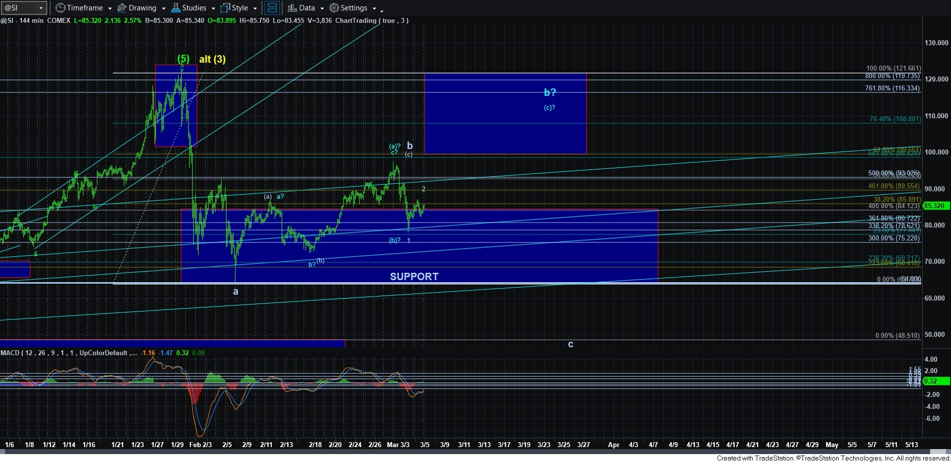Open the @SI symbol dropdown arrow
Screen dimensions: 951x462
41,8
